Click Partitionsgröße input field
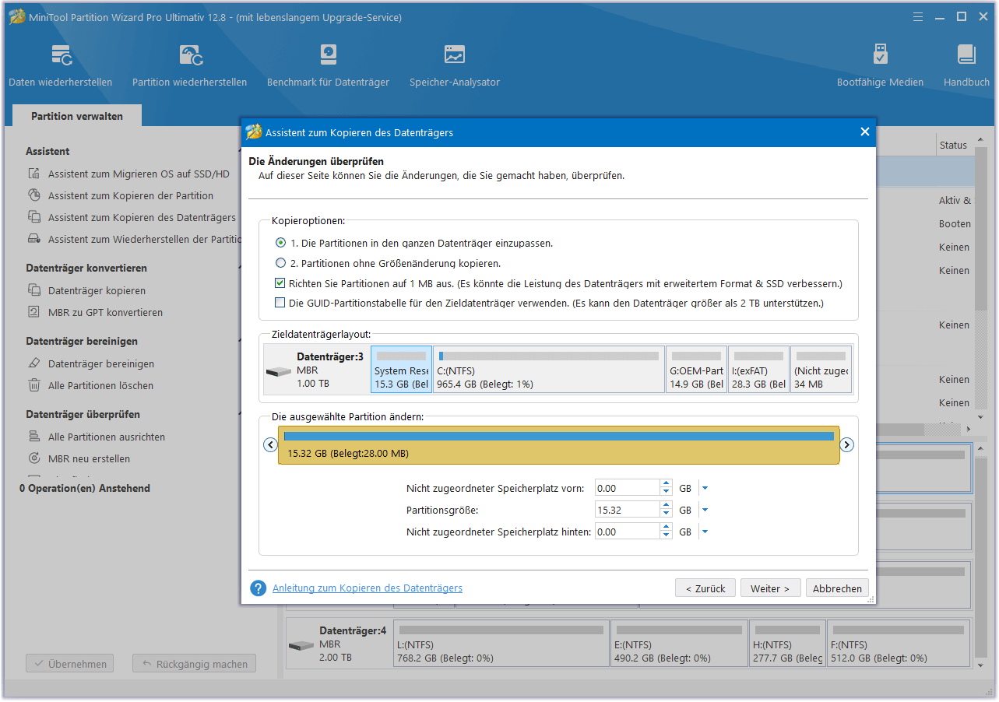 (627, 511)
